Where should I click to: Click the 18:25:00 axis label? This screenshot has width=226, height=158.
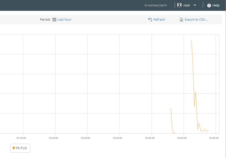(x=85, y=138)
